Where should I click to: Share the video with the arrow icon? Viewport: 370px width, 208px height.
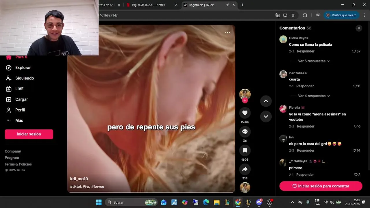pyautogui.click(x=245, y=169)
